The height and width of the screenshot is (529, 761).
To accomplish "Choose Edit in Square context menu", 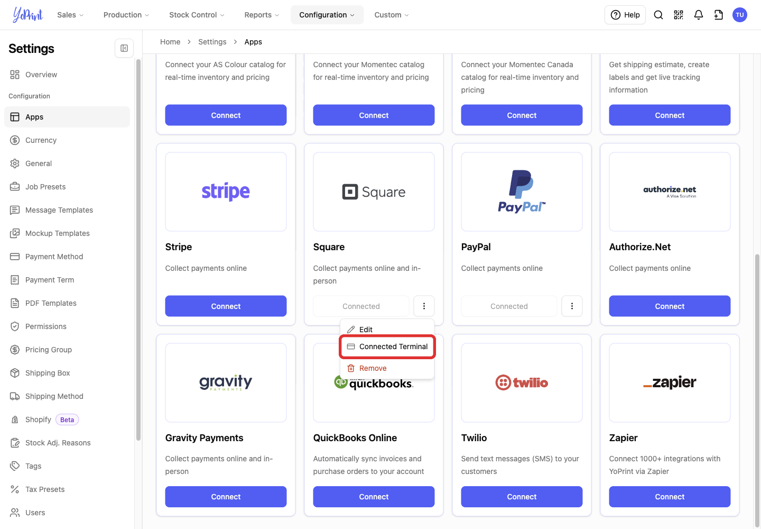I will (x=387, y=330).
